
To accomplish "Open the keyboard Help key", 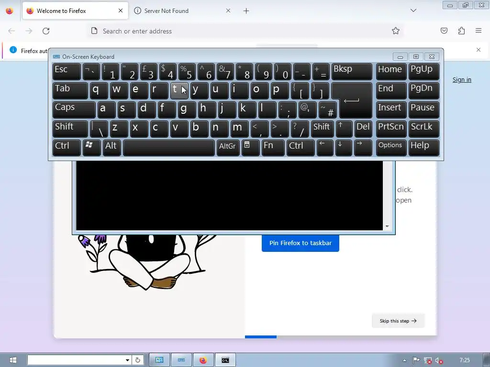I will pyautogui.click(x=423, y=148).
